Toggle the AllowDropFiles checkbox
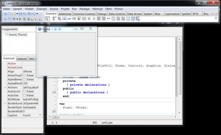 point(24,75)
